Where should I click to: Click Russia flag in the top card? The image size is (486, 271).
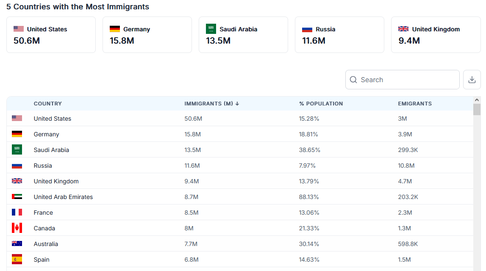(307, 29)
